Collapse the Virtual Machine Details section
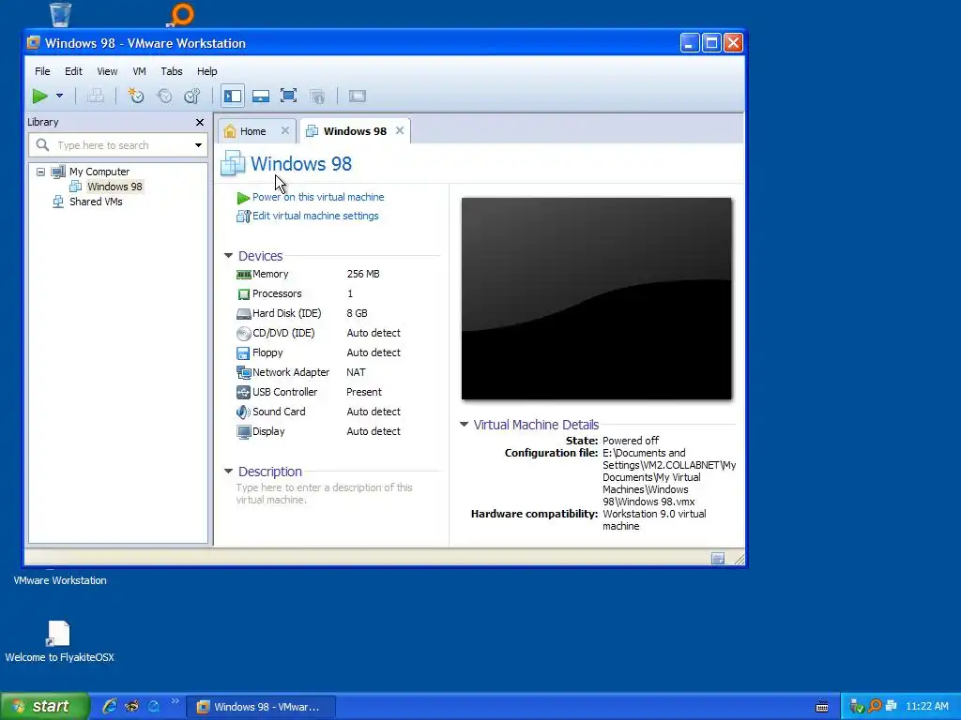961x720 pixels. pyautogui.click(x=464, y=424)
